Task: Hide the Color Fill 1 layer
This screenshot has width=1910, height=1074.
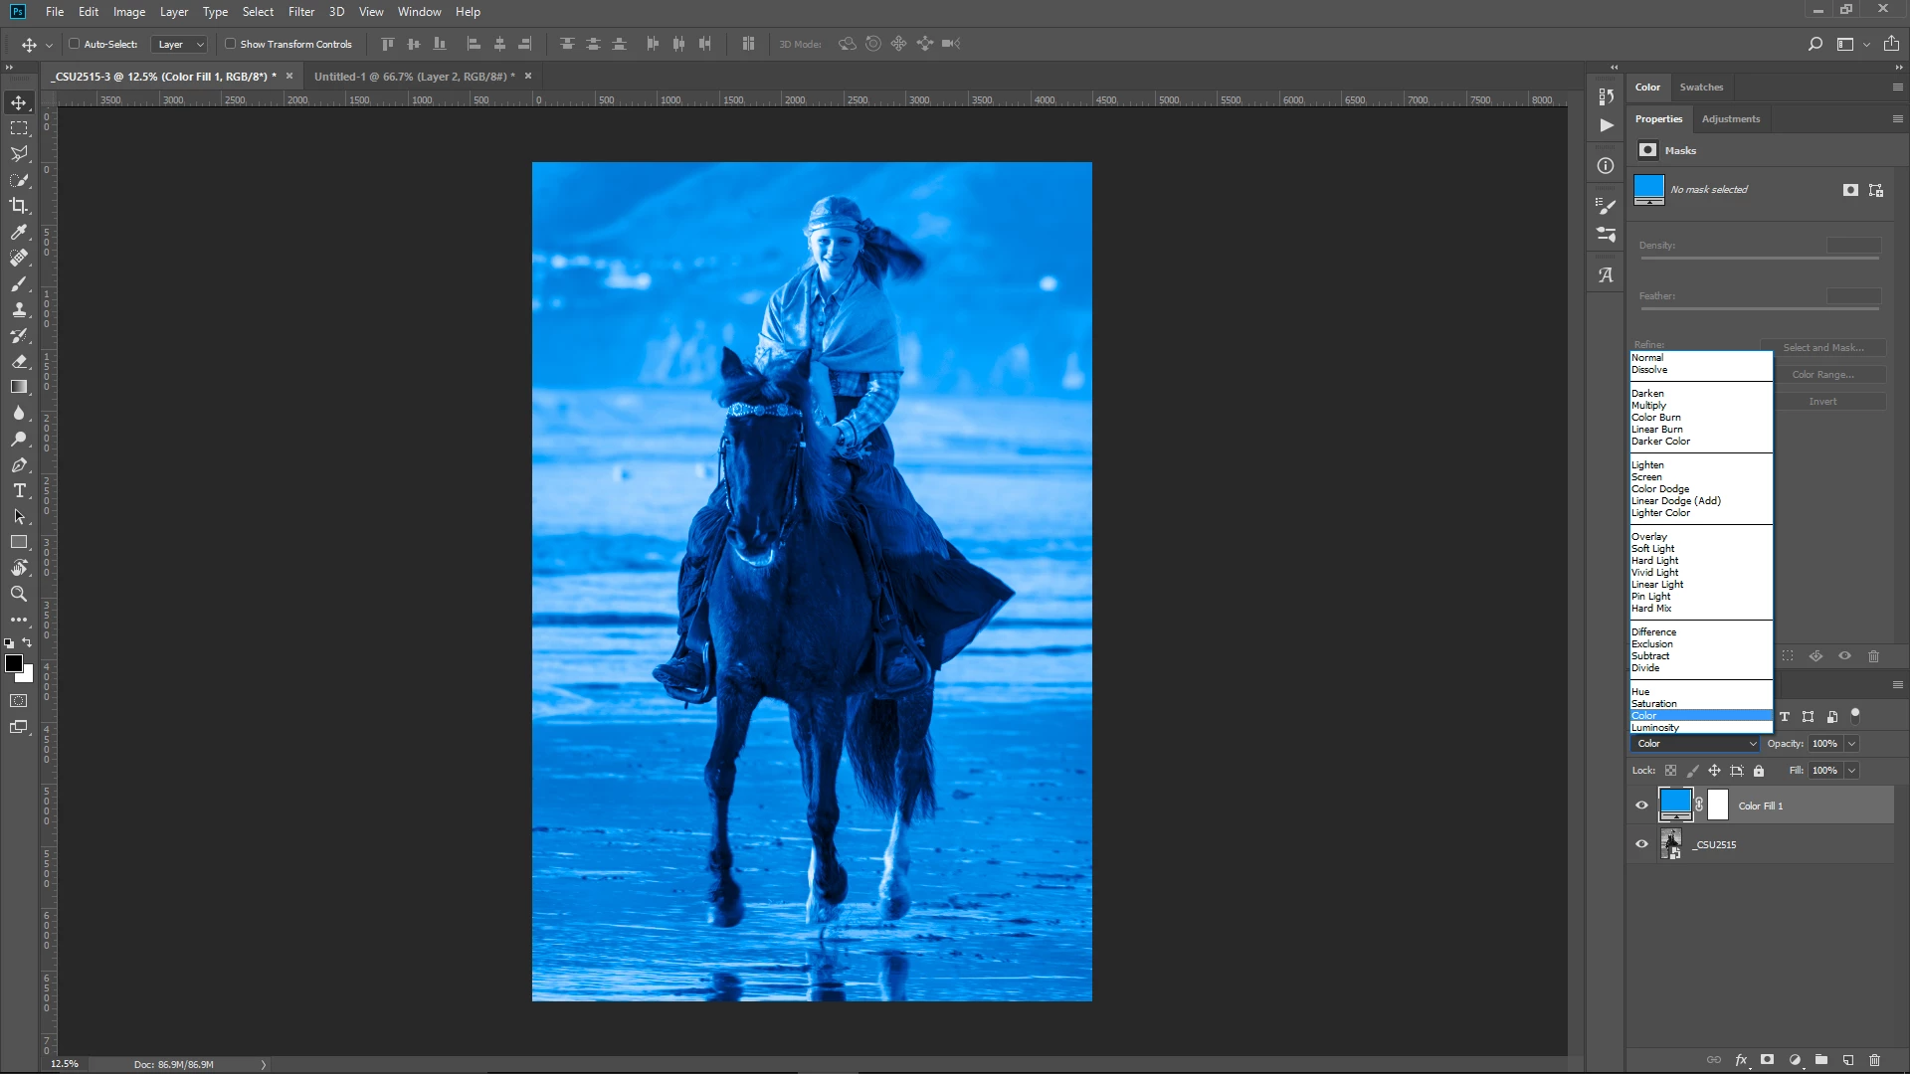Action: point(1642,805)
